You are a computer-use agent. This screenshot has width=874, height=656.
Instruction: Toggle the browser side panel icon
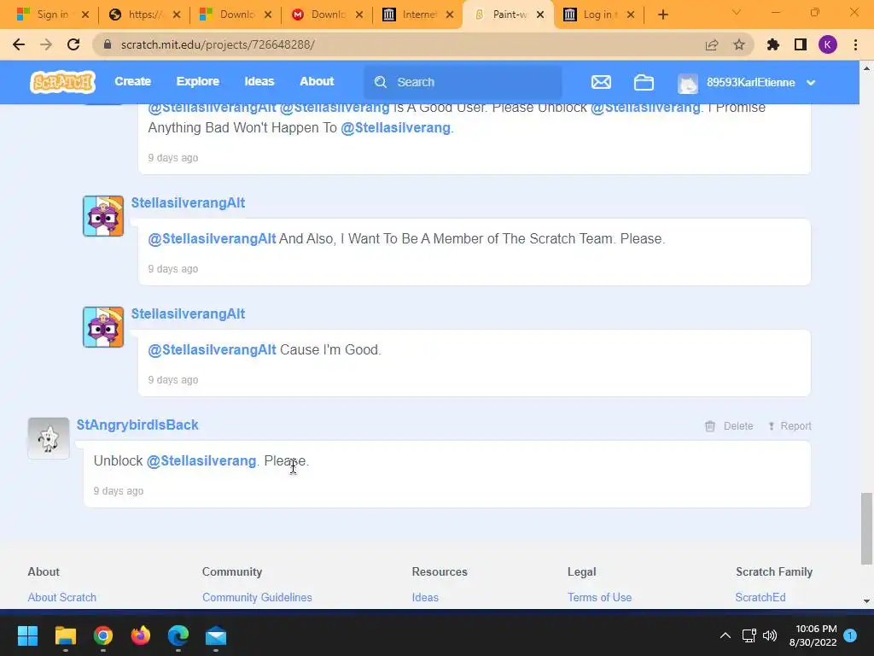pos(801,44)
